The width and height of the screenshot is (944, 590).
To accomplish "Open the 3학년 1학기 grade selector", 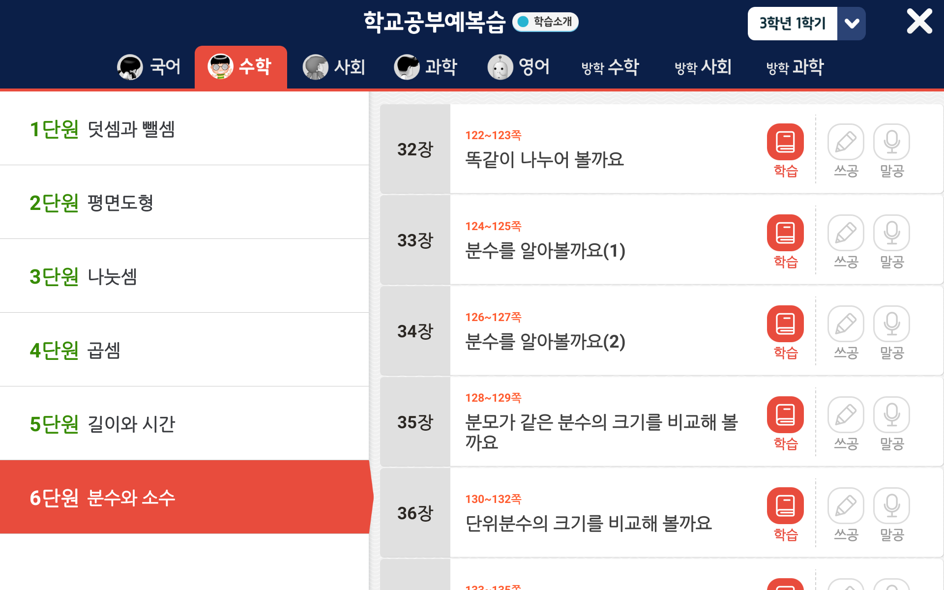I will point(792,24).
